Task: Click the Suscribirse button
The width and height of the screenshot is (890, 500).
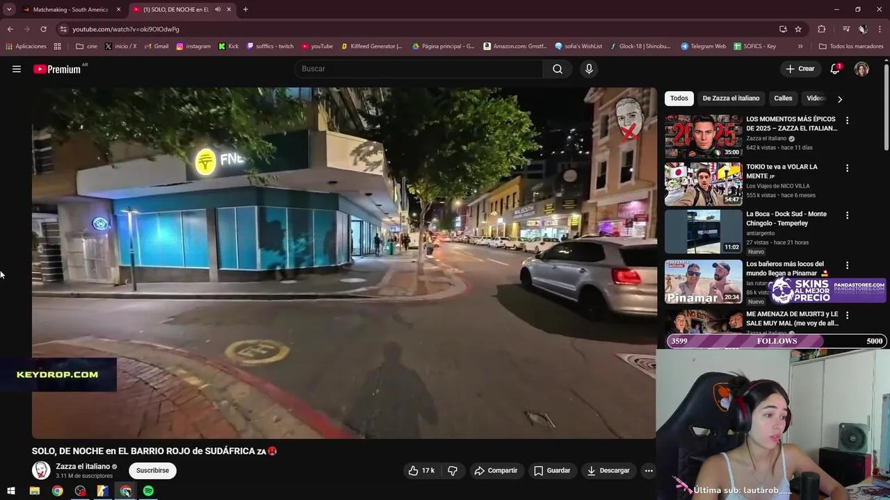Action: coord(152,470)
